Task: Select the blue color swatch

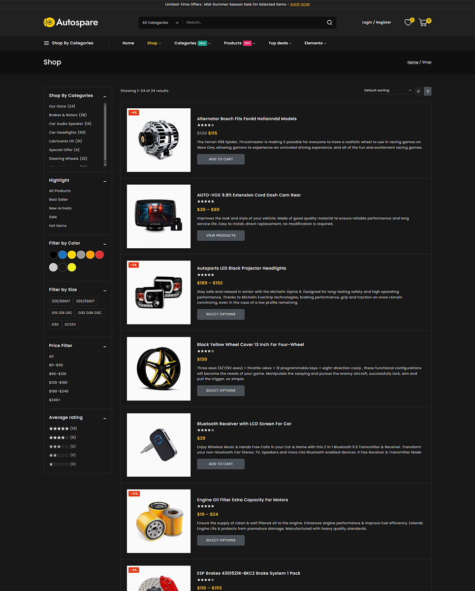Action: click(x=63, y=255)
